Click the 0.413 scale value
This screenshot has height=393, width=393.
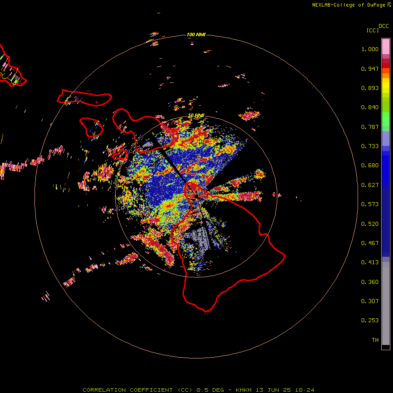370,262
